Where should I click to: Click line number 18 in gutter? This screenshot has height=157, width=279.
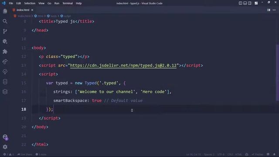pos(24,109)
